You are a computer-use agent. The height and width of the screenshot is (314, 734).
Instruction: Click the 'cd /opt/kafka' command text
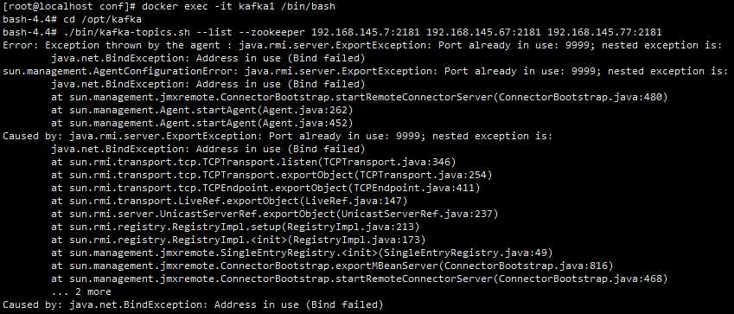pyautogui.click(x=102, y=20)
